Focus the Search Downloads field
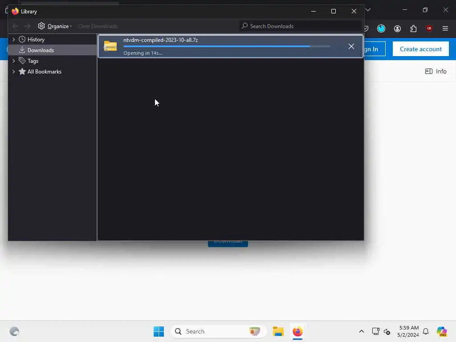This screenshot has height=342, width=456. (x=300, y=26)
